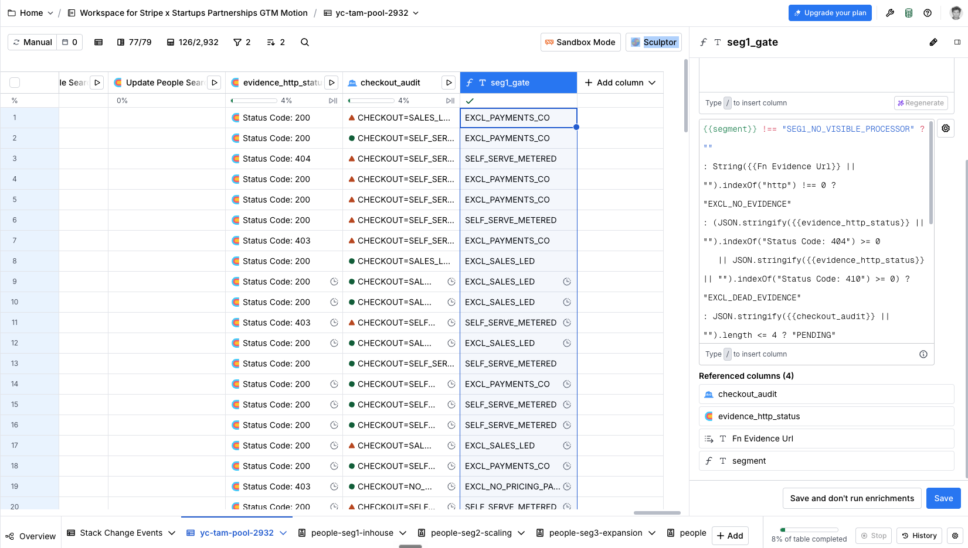Open the table search magnifier

coord(305,42)
